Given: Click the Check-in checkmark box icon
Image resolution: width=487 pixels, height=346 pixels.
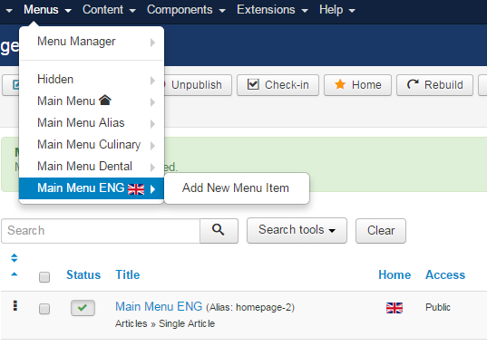Looking at the screenshot, I should 253,84.
